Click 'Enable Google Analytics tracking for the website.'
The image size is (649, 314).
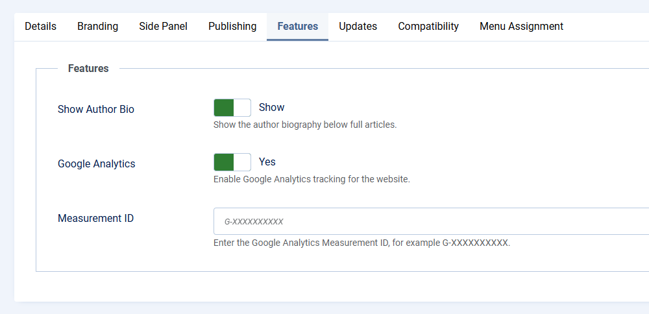point(312,180)
